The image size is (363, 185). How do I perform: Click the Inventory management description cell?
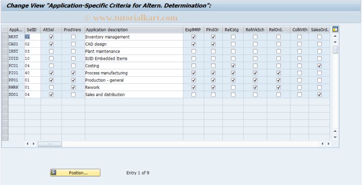pyautogui.click(x=134, y=37)
